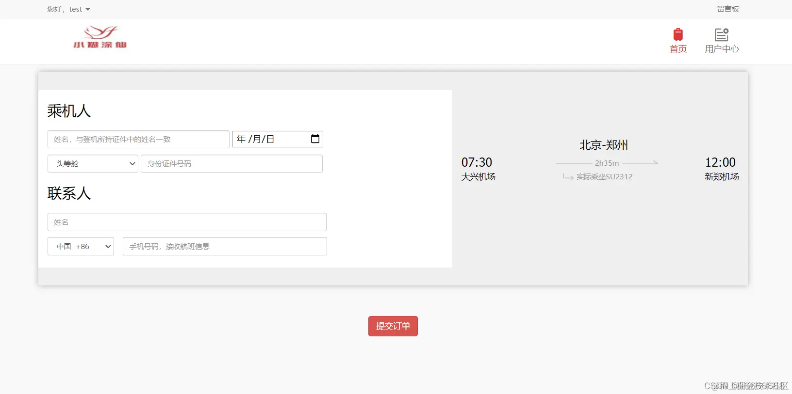Click the 07:30 departure time

[477, 162]
